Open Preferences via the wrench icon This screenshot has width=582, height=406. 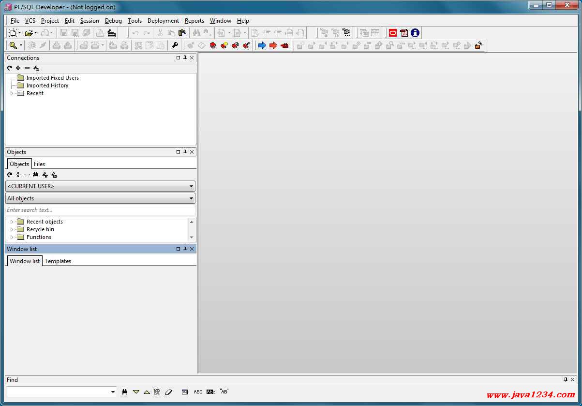pyautogui.click(x=175, y=45)
